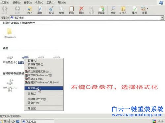The width and height of the screenshot is (165, 123).
Task: Select 格式化(A)... in the context menu
Action: pyautogui.click(x=44, y=88)
